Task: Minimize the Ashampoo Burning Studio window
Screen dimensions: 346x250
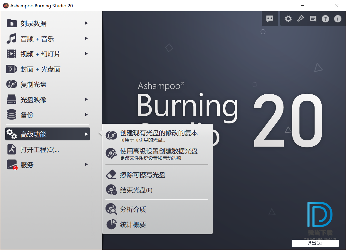Action: point(303,6)
